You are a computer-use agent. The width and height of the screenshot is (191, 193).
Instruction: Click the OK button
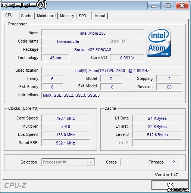point(170,185)
